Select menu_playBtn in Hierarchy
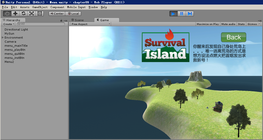The image size is (263, 140). tap(15, 50)
